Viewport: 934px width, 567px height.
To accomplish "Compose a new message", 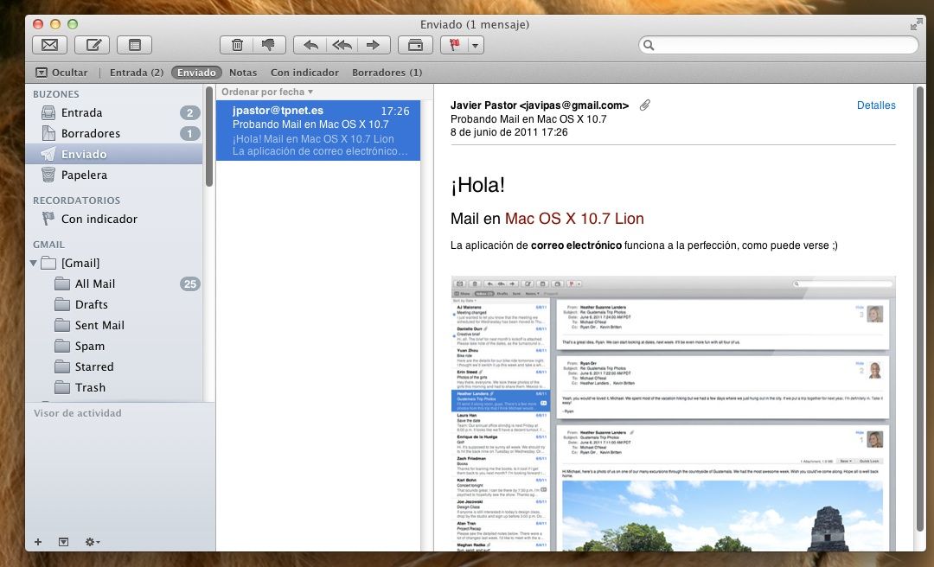I will tap(92, 45).
